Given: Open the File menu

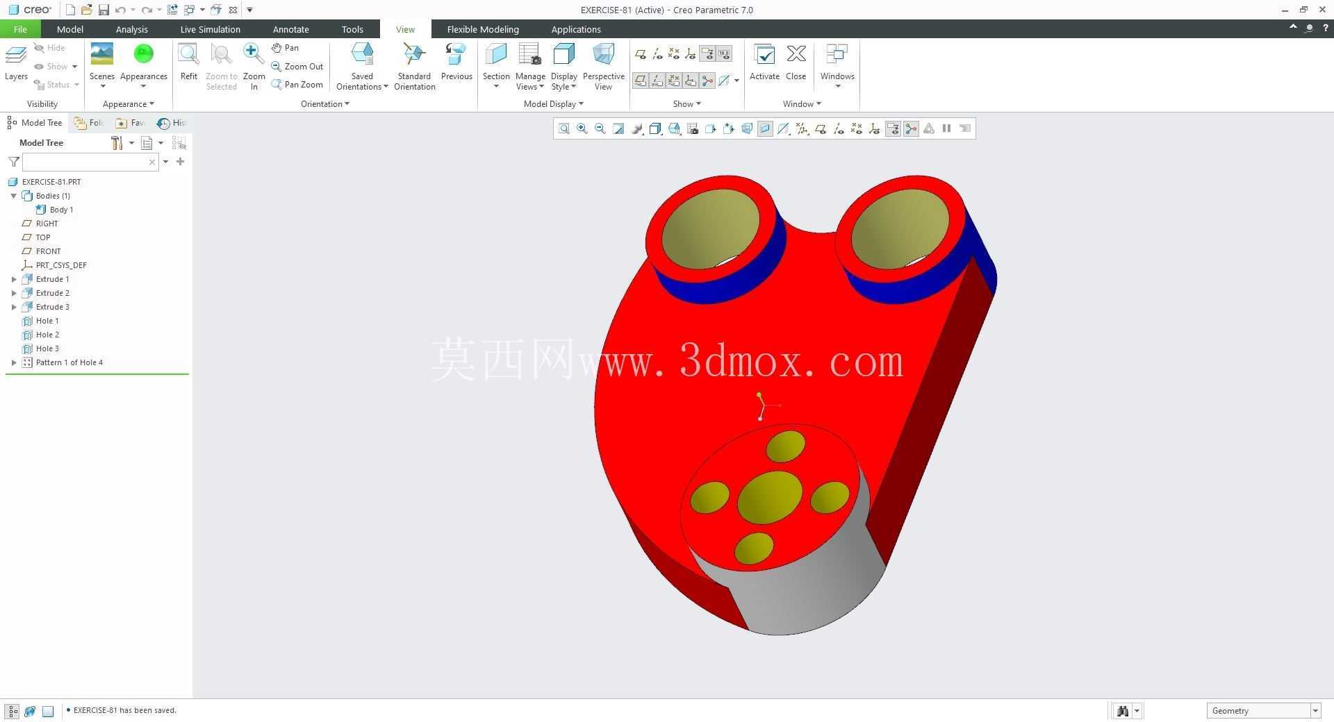Looking at the screenshot, I should (20, 29).
